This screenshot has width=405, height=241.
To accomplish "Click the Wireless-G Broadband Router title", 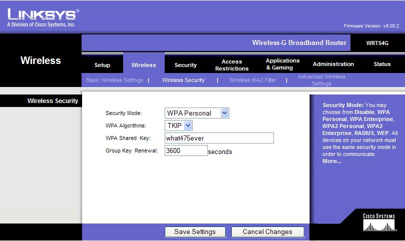I will point(299,42).
